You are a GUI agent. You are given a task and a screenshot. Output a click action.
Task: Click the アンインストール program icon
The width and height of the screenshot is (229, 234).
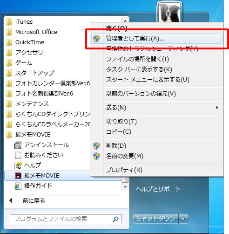coord(18,145)
